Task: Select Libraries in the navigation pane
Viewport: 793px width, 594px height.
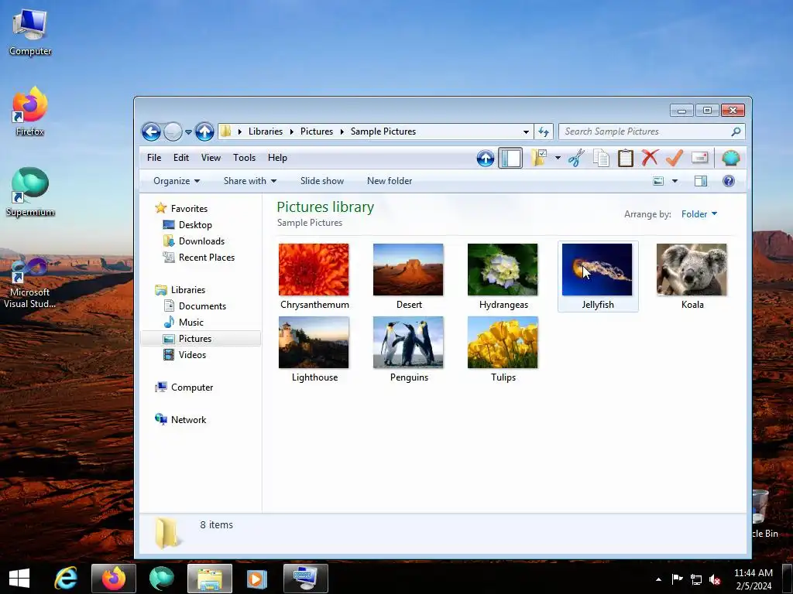Action: [x=188, y=290]
